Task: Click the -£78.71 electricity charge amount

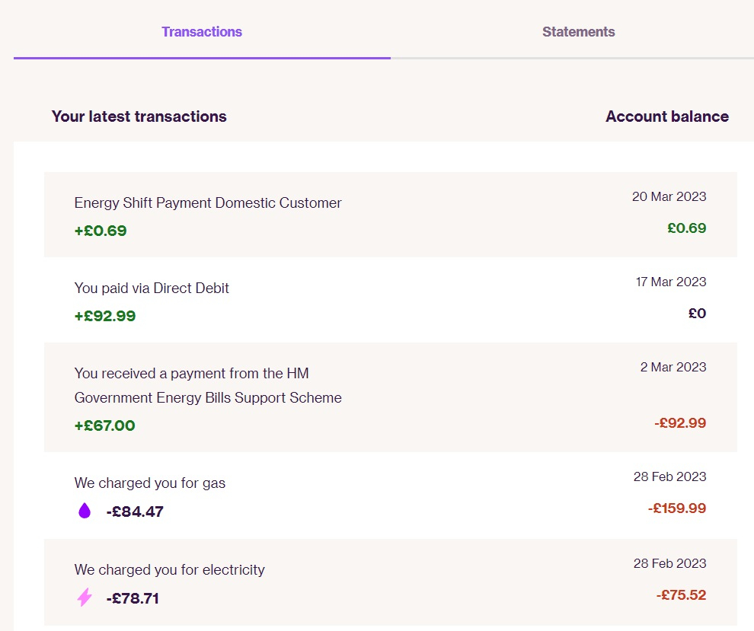Action: 133,598
